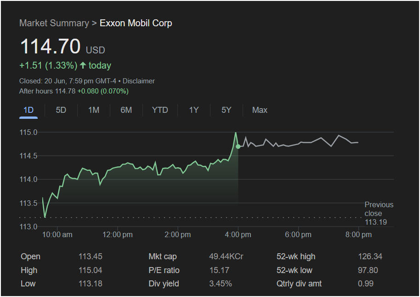Click the Qtrly div amt label
The width and height of the screenshot is (420, 297).
[x=299, y=284]
